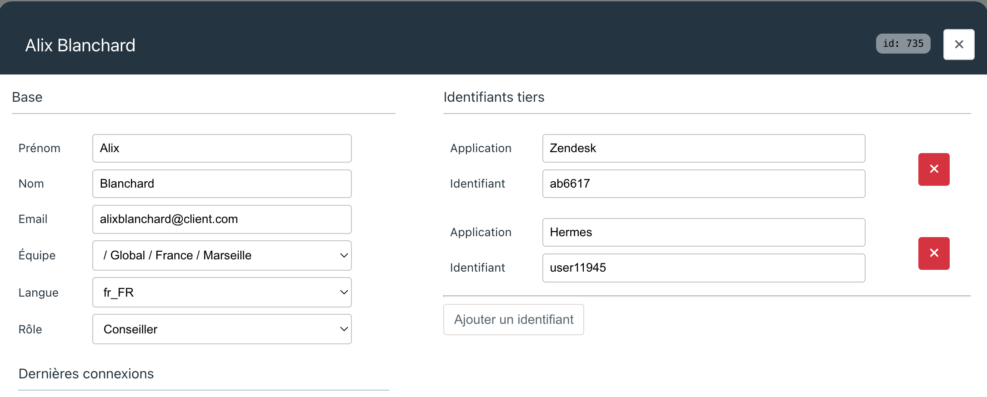Close the Alix Blanchard dialog
Viewport: 987px width, 397px height.
pyautogui.click(x=959, y=45)
